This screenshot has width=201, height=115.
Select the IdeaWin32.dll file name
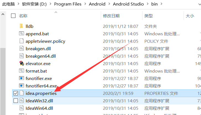click(x=39, y=101)
